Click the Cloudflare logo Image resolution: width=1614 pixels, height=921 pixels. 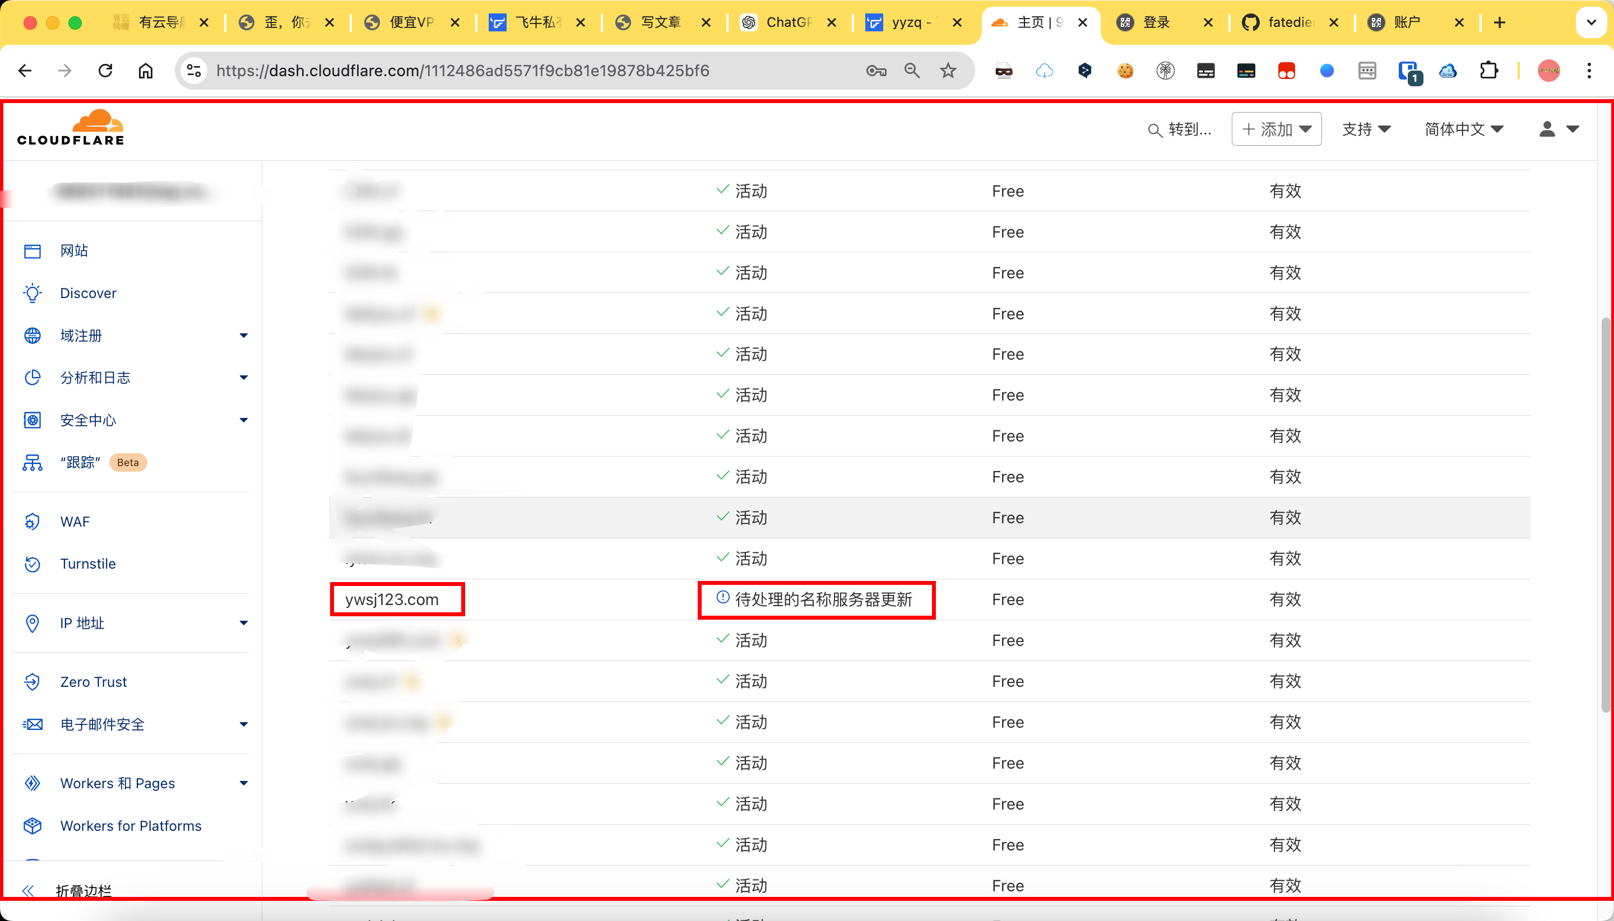[x=70, y=128]
